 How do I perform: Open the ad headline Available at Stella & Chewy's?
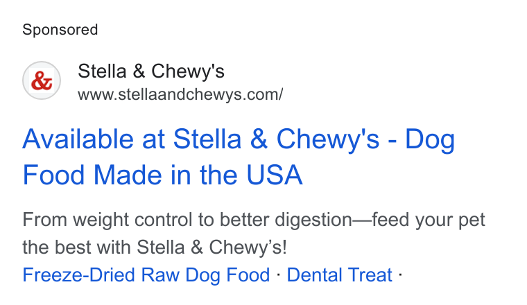239,157
